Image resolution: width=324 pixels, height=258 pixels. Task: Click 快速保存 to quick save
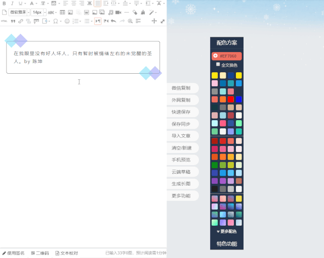click(182, 112)
